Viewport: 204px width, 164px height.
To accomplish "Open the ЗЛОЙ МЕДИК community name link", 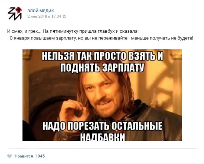I will pos(40,11).
